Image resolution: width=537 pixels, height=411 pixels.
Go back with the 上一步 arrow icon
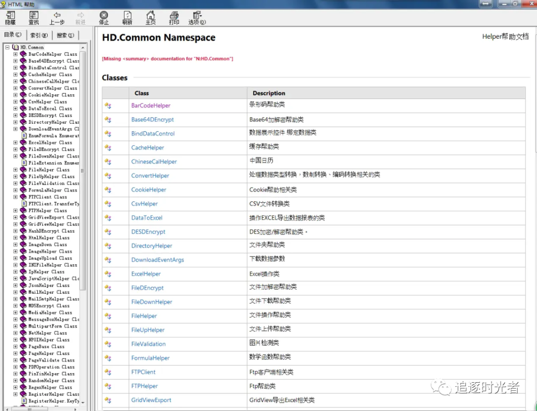57,15
